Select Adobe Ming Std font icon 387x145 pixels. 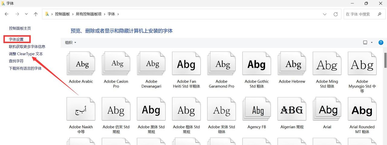327,64
